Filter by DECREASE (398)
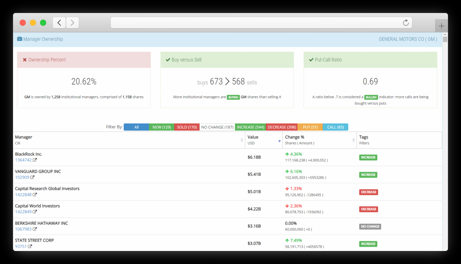The image size is (461, 264). click(x=282, y=127)
